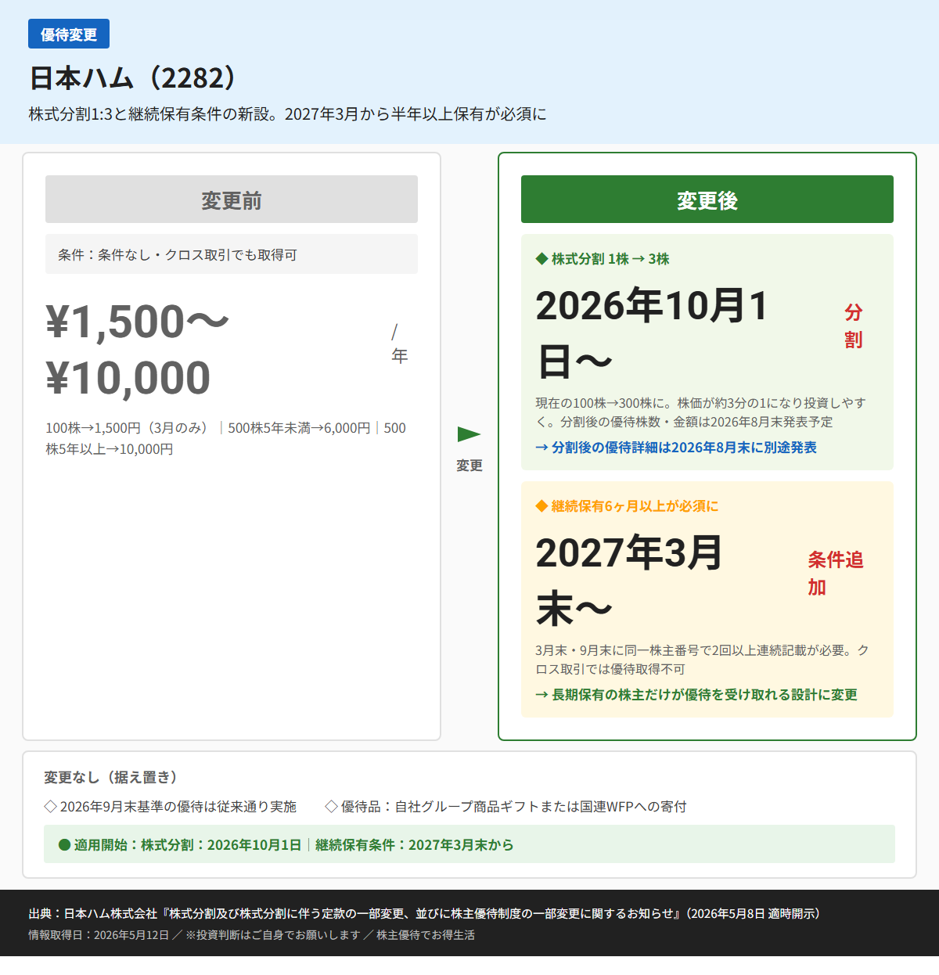
Task: Click the 現在の100株→300株に description
Action: coord(701,412)
